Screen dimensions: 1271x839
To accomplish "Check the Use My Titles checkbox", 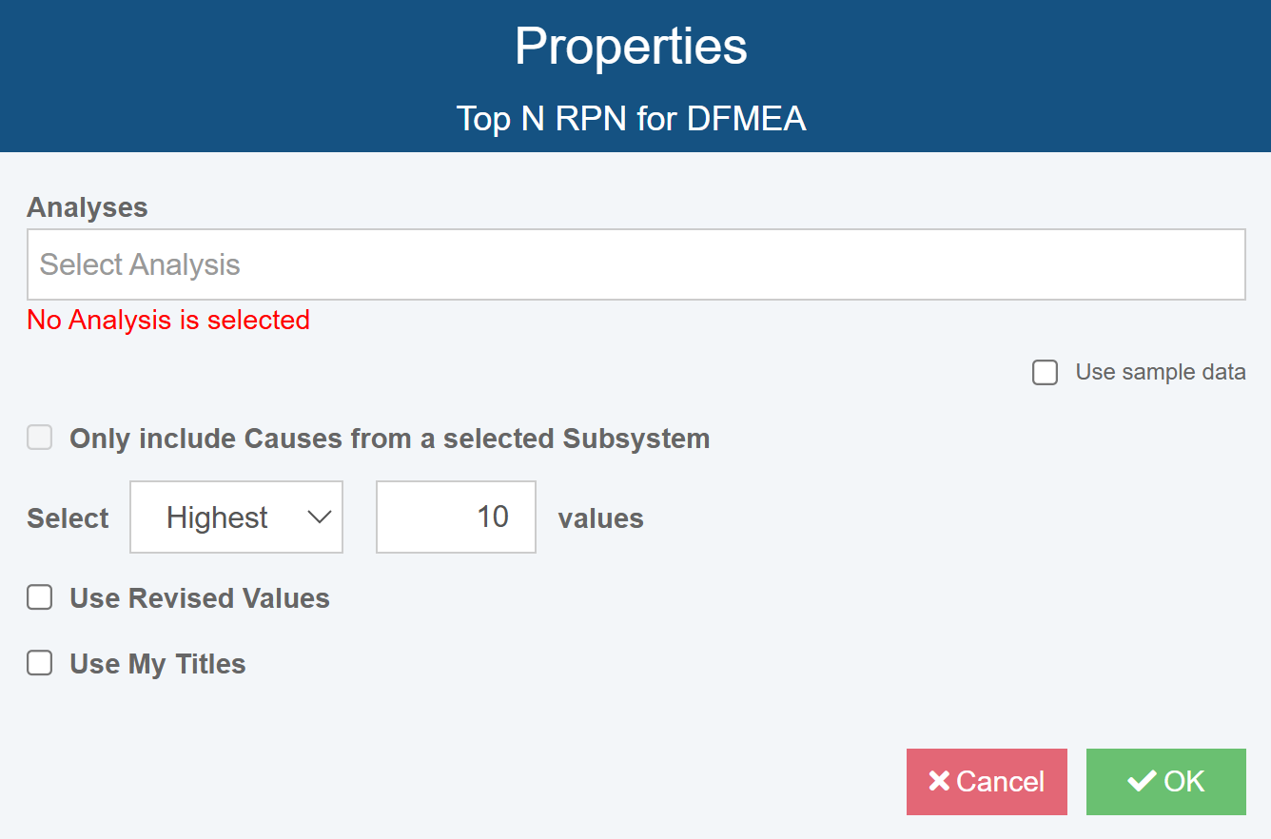I will (x=39, y=663).
